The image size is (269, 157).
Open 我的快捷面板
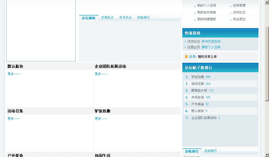pos(206,19)
